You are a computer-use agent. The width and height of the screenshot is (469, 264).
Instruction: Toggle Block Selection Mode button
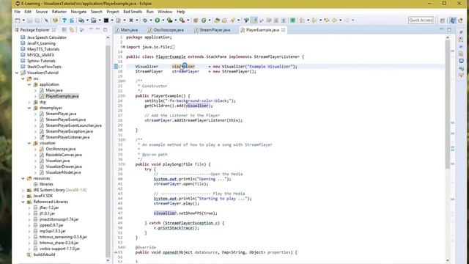tap(276, 20)
